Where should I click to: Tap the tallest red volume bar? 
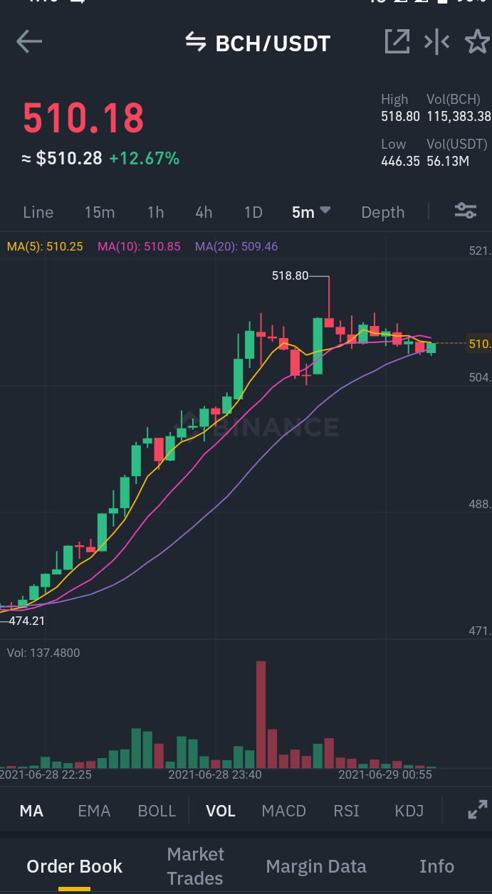pyautogui.click(x=261, y=715)
